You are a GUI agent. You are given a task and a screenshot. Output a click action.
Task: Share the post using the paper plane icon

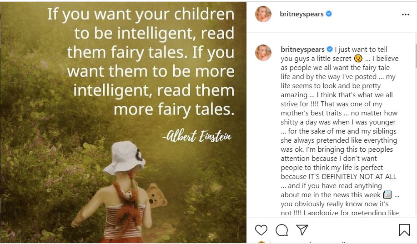pos(302,230)
